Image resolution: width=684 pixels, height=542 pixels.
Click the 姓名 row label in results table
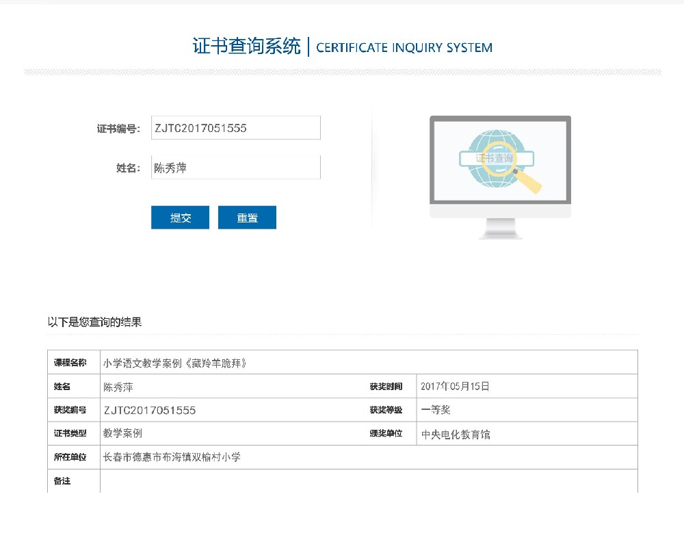point(62,386)
